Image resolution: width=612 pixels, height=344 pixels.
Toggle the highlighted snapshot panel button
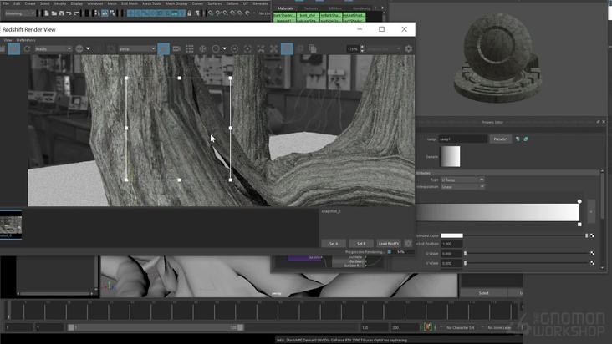coord(287,48)
